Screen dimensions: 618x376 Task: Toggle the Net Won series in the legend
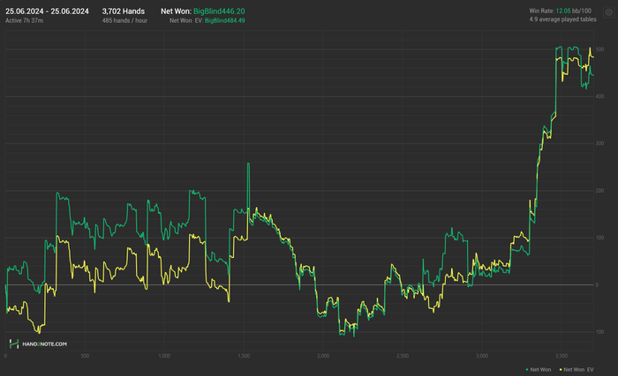539,369
